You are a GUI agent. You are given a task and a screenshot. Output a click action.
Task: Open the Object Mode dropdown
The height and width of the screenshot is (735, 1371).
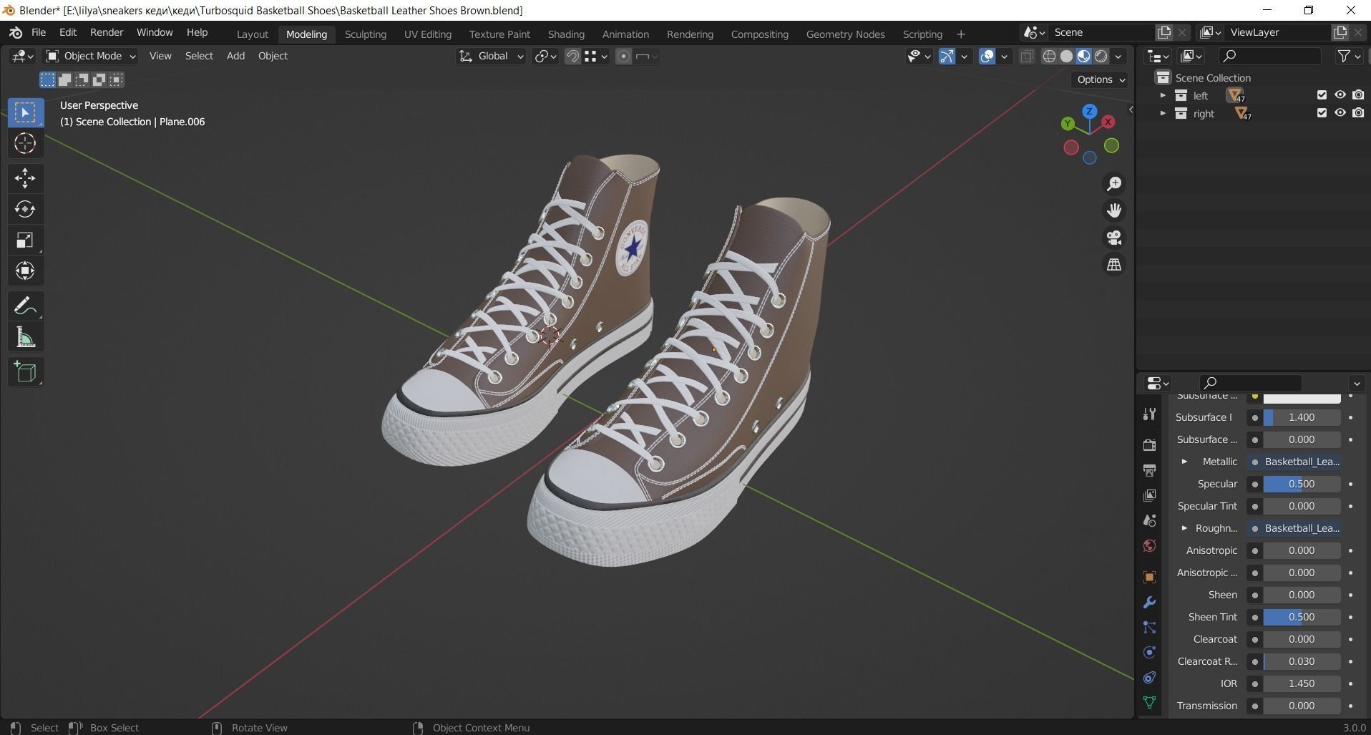pos(90,57)
